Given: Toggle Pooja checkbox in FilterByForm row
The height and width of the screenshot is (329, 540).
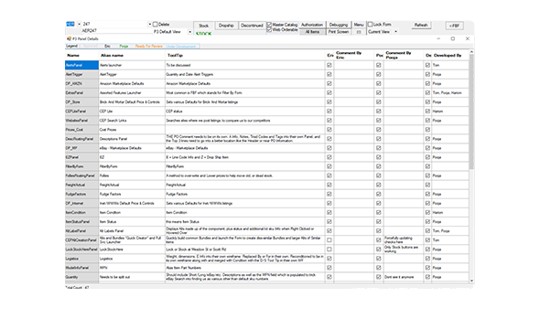Looking at the screenshot, I should coord(379,166).
